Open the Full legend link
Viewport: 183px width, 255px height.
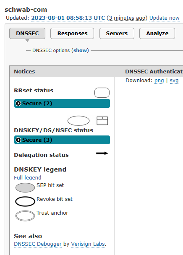28,177
